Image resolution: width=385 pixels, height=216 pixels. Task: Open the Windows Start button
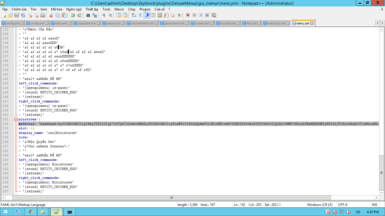point(6,212)
